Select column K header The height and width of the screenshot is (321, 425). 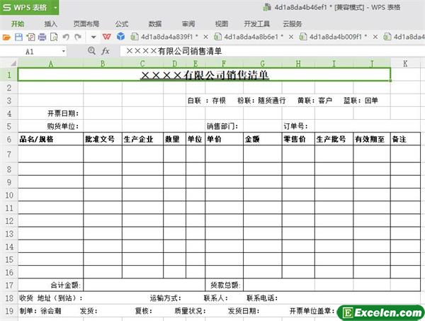tap(405, 64)
